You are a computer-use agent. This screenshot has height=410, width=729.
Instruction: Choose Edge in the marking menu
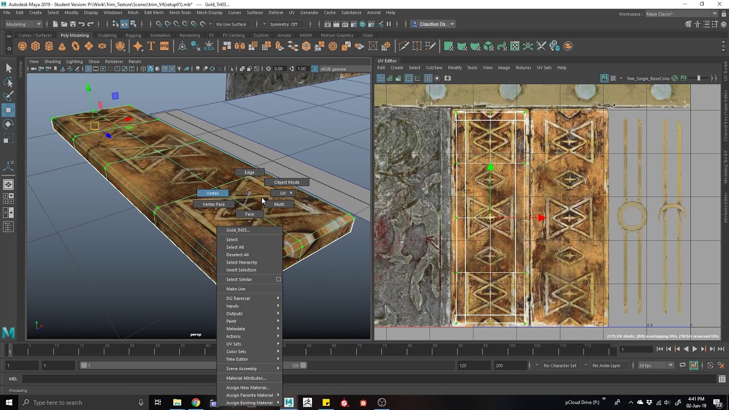pos(249,172)
